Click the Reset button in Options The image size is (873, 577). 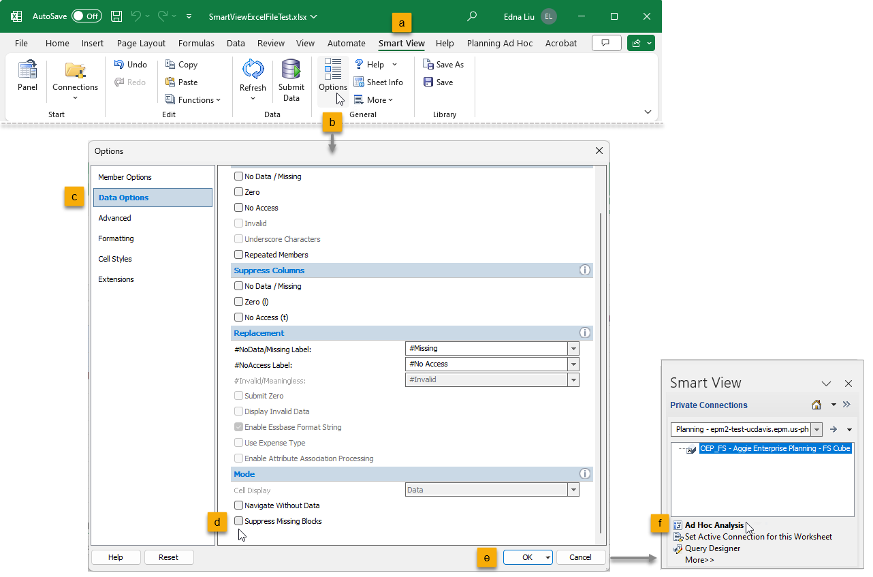(168, 557)
